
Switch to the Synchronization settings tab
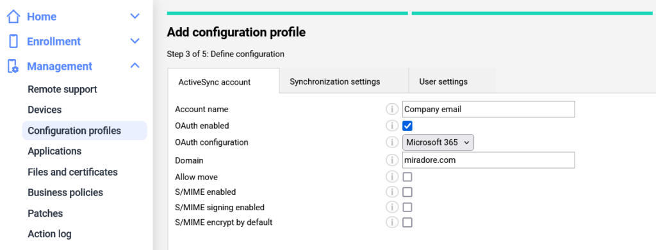[x=344, y=80]
